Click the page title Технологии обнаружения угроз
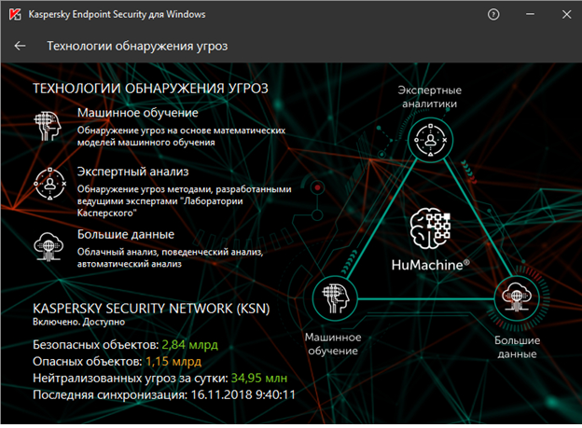582x428 pixels. point(137,46)
